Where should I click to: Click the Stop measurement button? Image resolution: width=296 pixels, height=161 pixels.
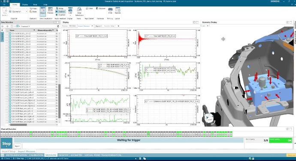pos(6,144)
